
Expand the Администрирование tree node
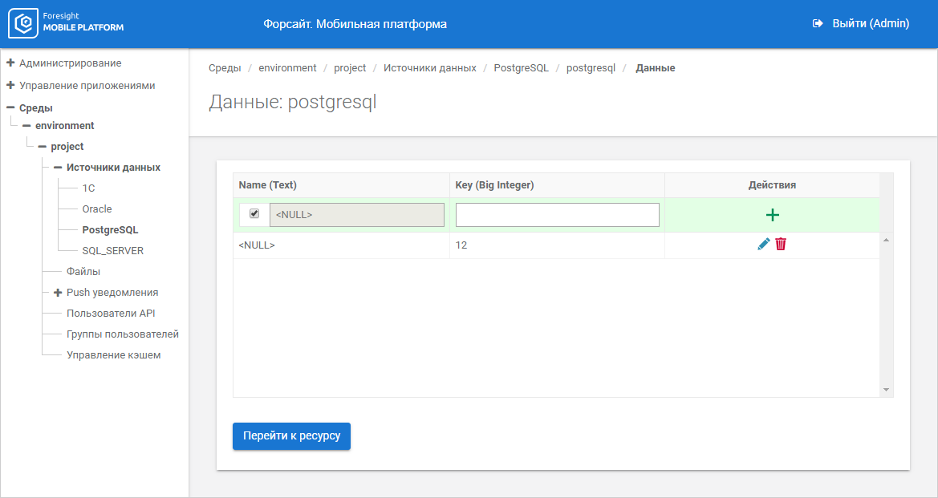click(10, 63)
